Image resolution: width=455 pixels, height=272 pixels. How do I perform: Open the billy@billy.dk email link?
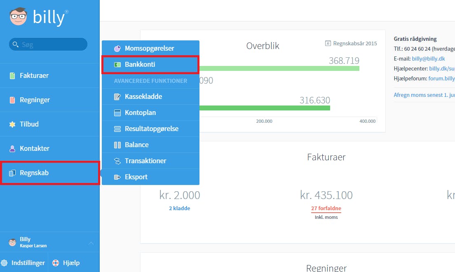pyautogui.click(x=428, y=59)
